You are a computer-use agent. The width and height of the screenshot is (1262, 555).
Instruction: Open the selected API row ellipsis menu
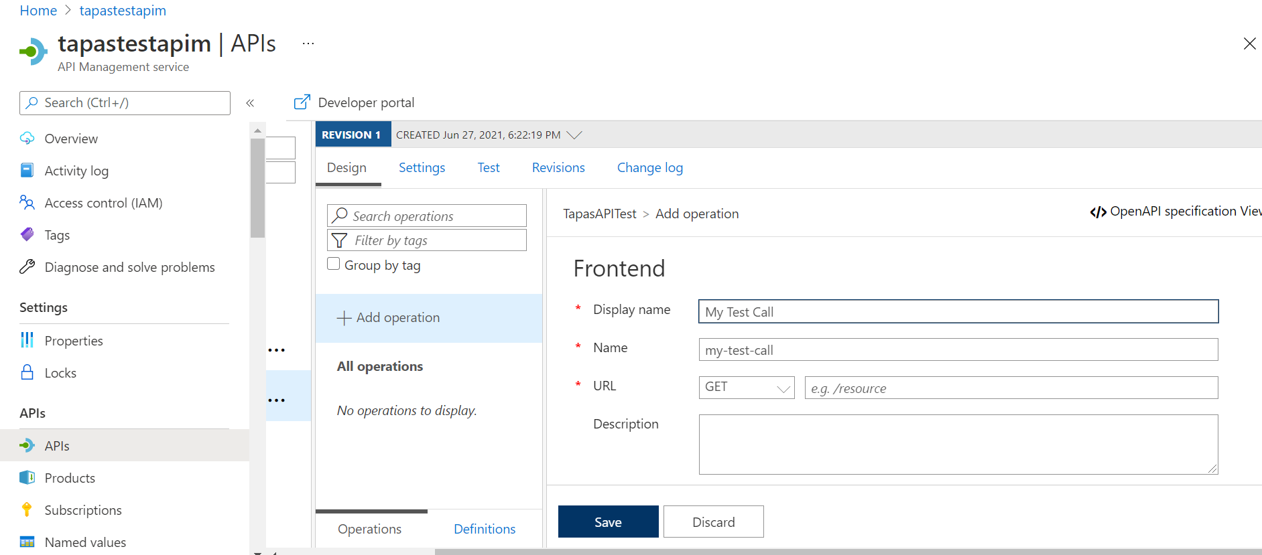(277, 400)
